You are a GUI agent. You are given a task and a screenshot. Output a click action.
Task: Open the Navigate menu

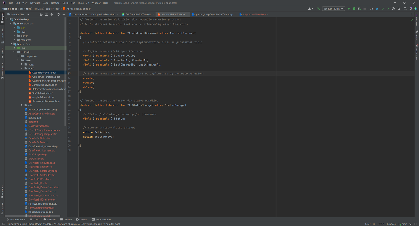click(35, 3)
